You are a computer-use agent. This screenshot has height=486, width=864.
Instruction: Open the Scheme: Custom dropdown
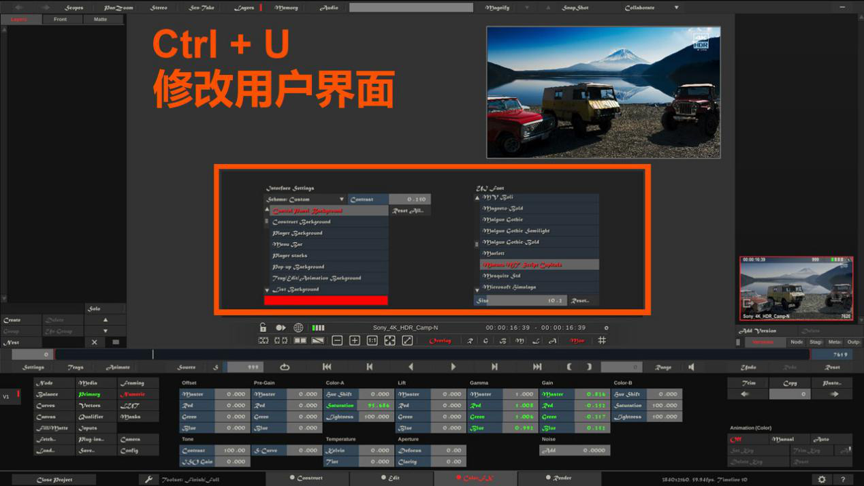click(305, 199)
